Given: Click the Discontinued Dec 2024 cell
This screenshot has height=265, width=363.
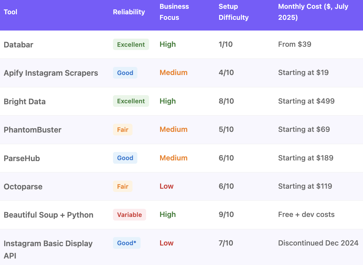Looking at the screenshot, I should 318,243.
